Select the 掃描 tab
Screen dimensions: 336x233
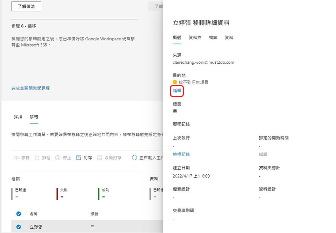tap(18, 117)
